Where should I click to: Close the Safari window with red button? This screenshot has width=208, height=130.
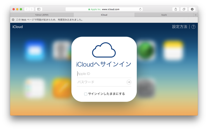click(14, 9)
